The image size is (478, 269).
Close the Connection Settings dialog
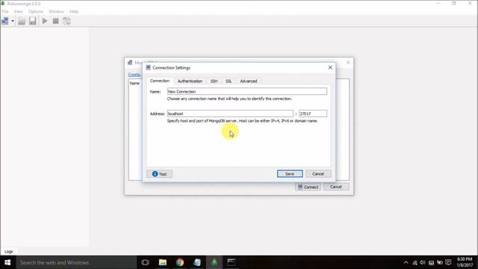(330, 67)
